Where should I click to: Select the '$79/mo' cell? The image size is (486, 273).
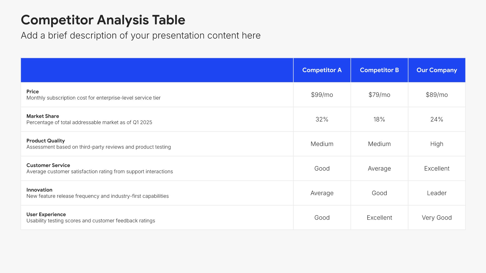(379, 95)
